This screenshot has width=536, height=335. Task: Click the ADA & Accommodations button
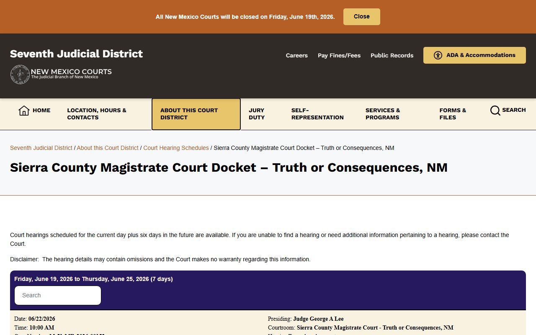pos(474,55)
